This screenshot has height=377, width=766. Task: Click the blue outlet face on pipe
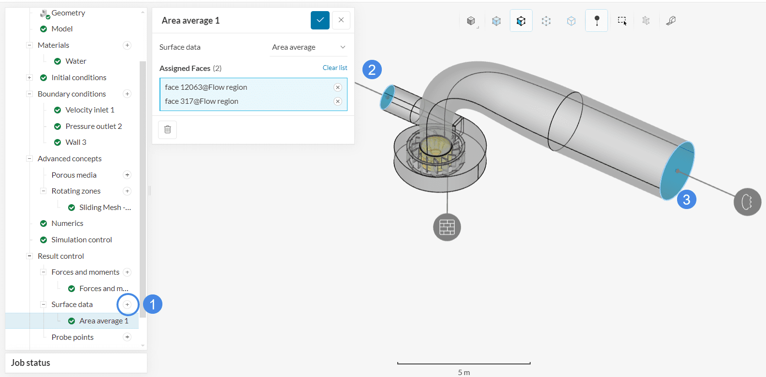(x=677, y=171)
